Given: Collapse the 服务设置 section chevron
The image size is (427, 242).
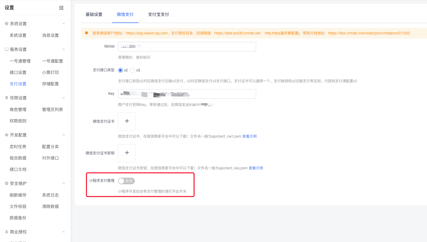Looking at the screenshot, I should point(63,49).
